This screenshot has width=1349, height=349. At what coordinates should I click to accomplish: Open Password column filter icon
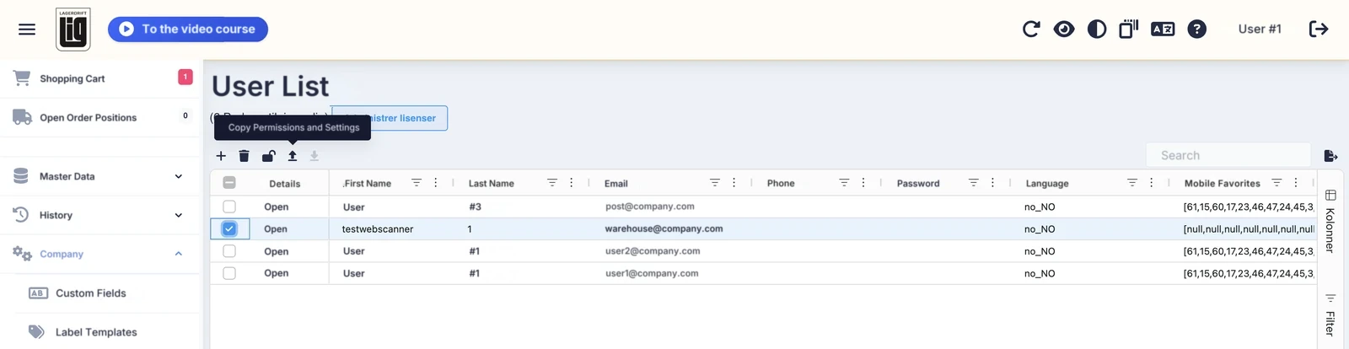(x=974, y=183)
